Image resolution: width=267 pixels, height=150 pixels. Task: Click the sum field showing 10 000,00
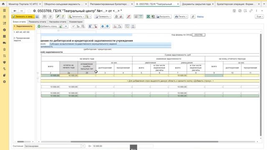click(122, 146)
